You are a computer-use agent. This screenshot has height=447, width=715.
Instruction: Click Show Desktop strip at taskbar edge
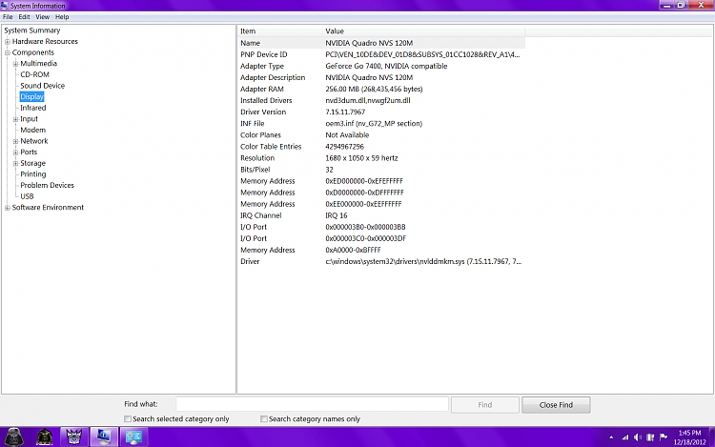point(712,437)
